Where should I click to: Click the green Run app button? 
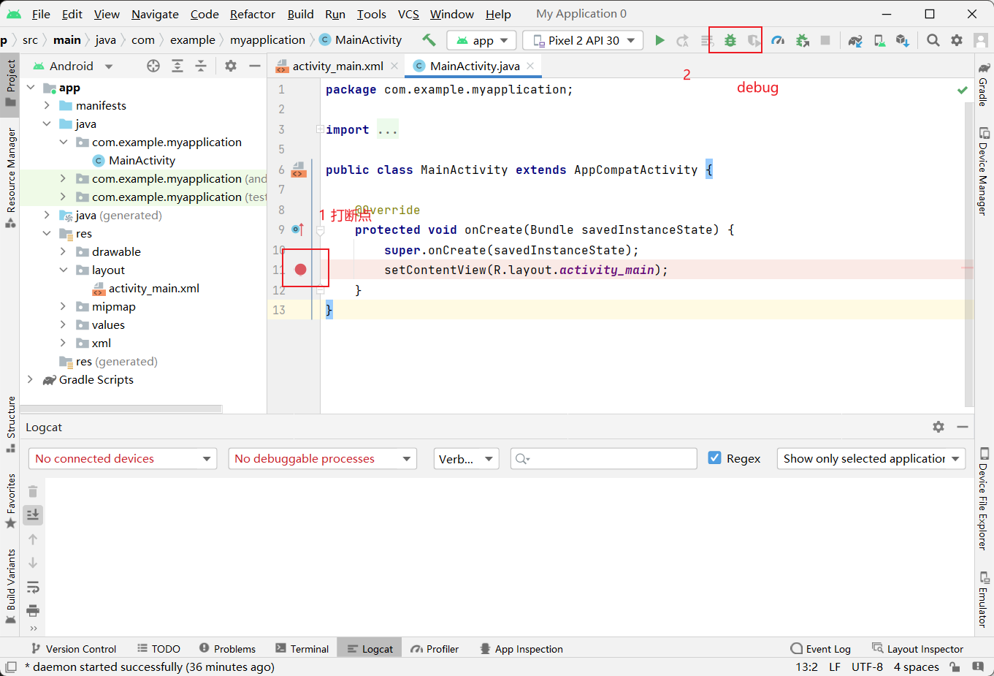660,40
